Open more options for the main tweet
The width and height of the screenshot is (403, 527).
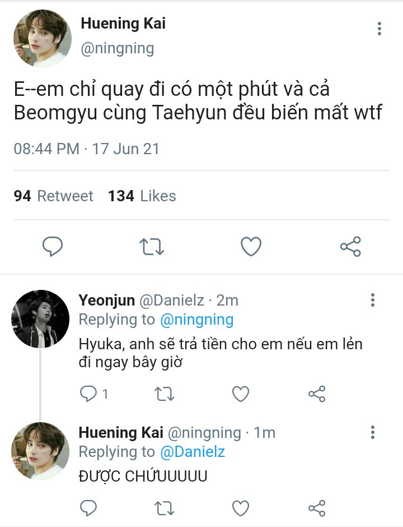(379, 29)
